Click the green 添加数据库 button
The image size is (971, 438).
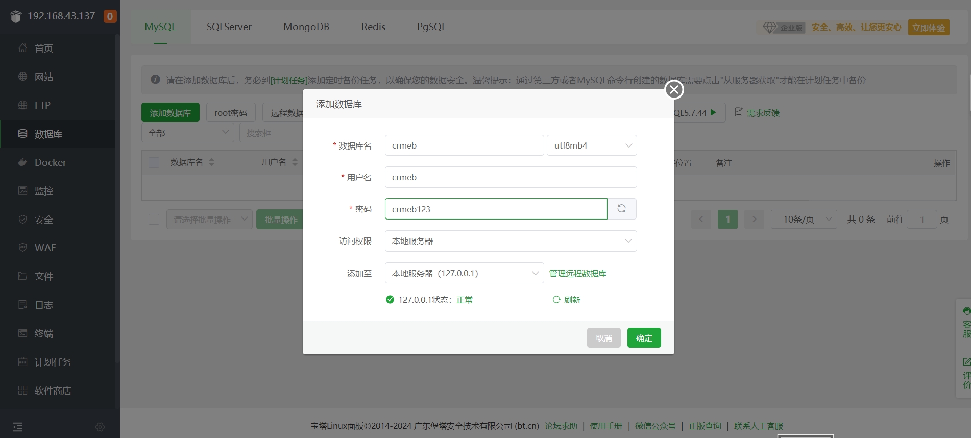coord(171,113)
